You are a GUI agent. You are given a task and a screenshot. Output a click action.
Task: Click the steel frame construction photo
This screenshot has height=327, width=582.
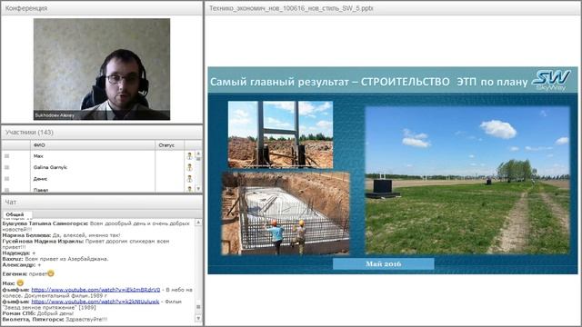click(280, 134)
